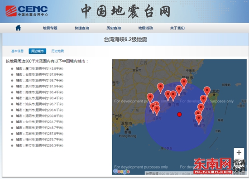The image size is (249, 179).
Task: Click the CENC logo
Action: tap(27, 11)
